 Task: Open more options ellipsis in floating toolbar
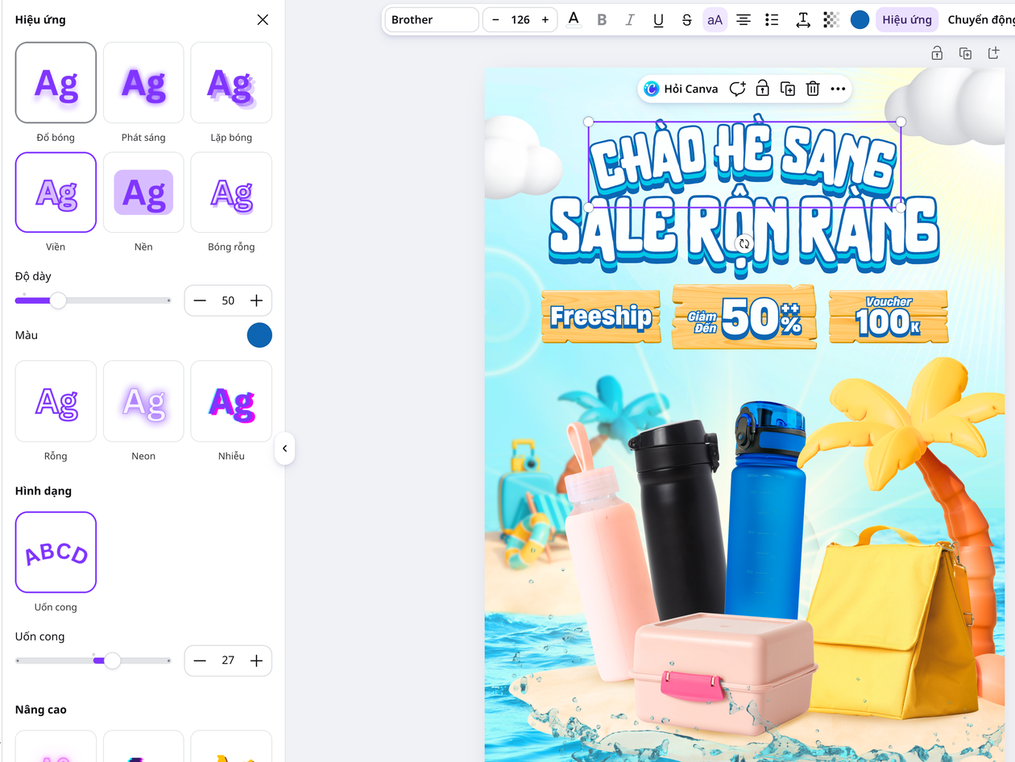[838, 89]
